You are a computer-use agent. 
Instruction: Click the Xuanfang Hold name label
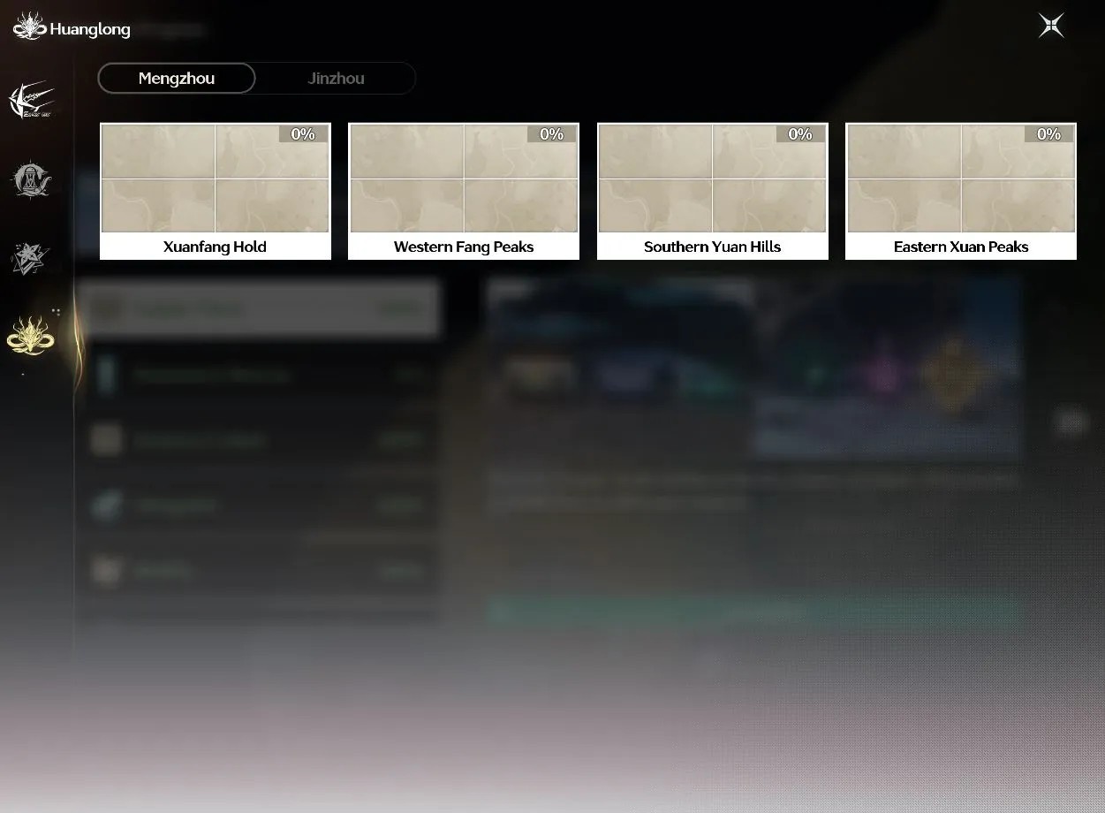click(215, 247)
